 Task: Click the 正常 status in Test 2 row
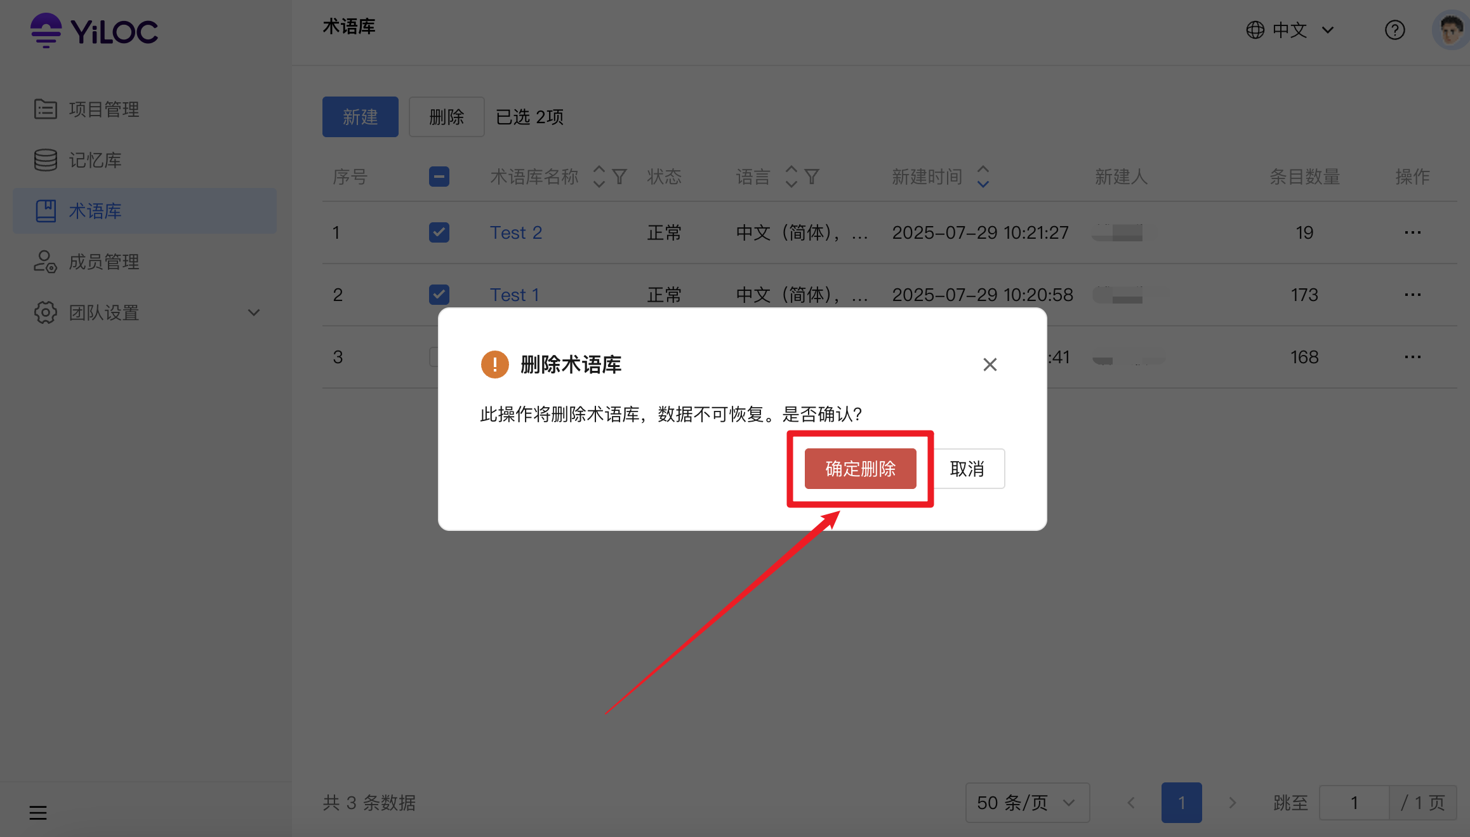coord(665,232)
